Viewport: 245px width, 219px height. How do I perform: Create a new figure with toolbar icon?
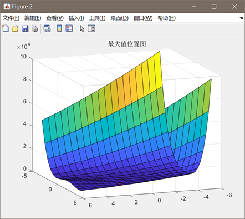coord(6,28)
